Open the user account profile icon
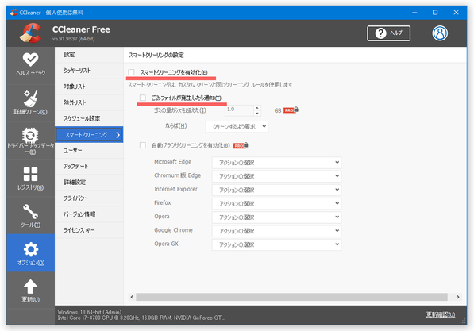Viewport: 474px width, 331px height. (440, 33)
